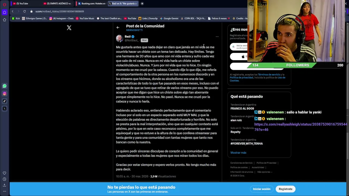The height and width of the screenshot is (196, 349).
Task: Select the Baúl en X tab
Action: point(123,4)
